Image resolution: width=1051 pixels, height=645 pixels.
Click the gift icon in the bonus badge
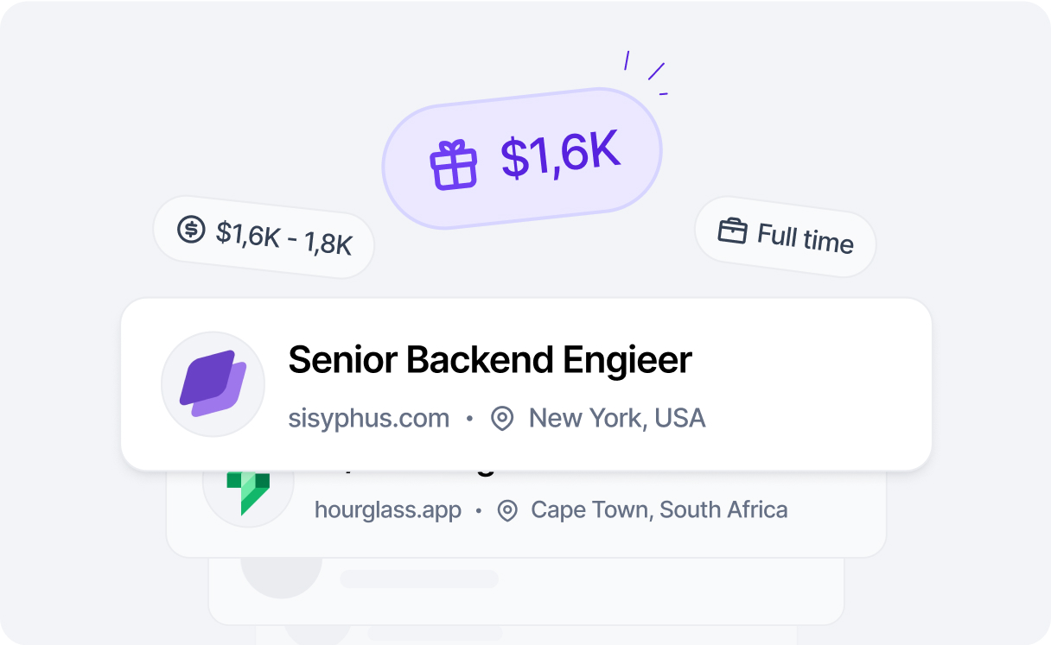point(454,166)
